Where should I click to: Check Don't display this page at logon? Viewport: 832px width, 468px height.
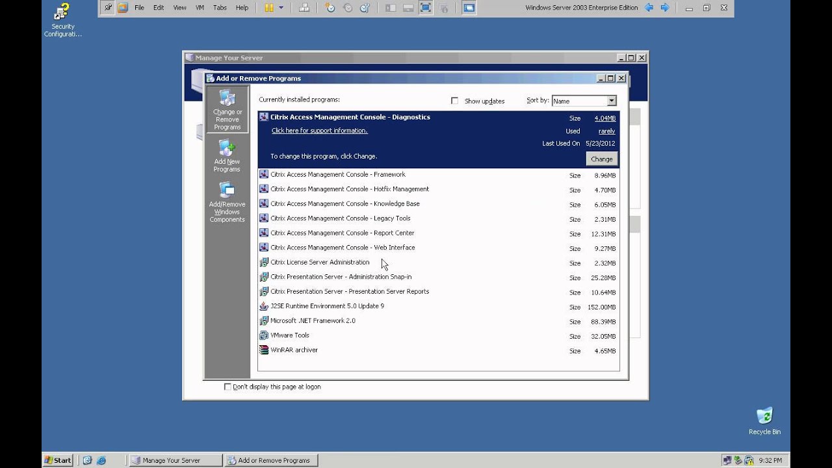227,387
